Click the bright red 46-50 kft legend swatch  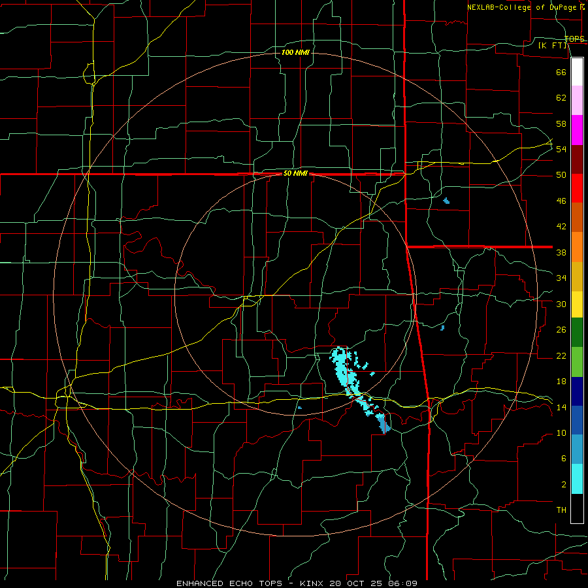click(577, 188)
